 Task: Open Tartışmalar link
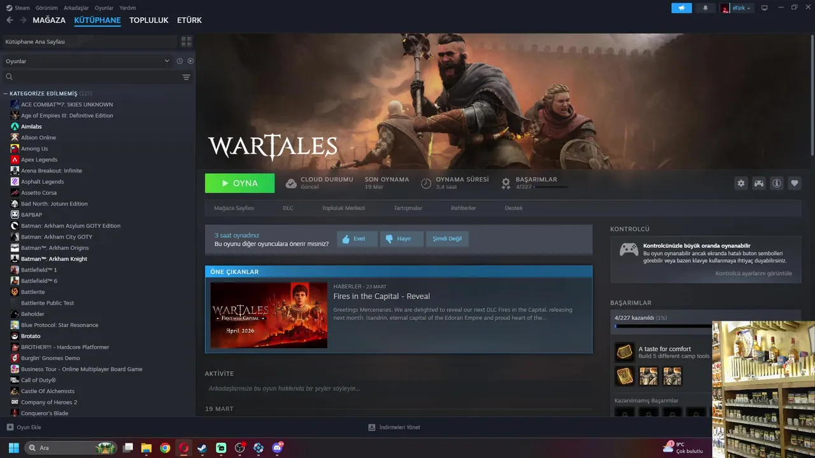coord(408,208)
